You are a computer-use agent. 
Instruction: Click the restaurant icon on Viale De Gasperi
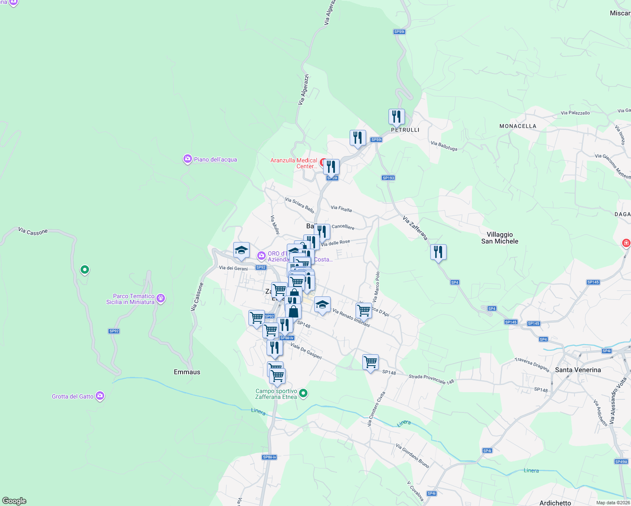click(x=275, y=347)
